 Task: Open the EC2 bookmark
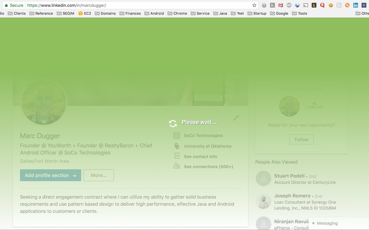tap(85, 13)
